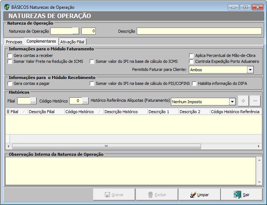The width and height of the screenshot is (267, 205).
Task: Enable Gera contas a receber checkbox
Action: pyautogui.click(x=10, y=55)
